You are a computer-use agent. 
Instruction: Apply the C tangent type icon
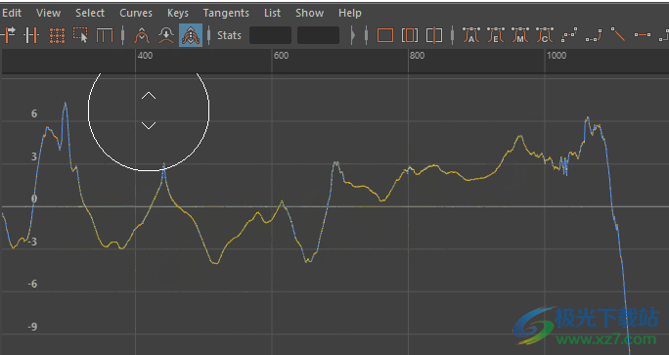pos(545,35)
